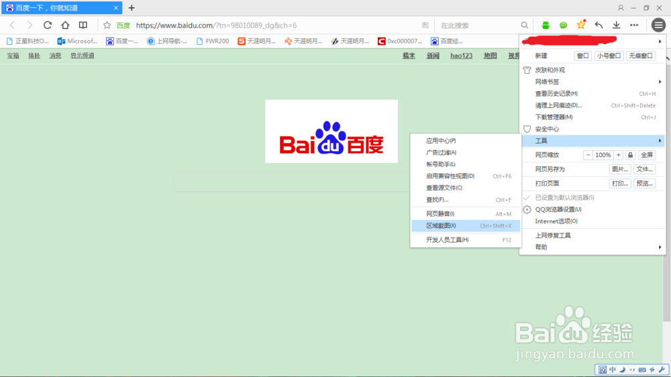
Task: Open the 上网导航 bookmark
Action: coord(167,41)
